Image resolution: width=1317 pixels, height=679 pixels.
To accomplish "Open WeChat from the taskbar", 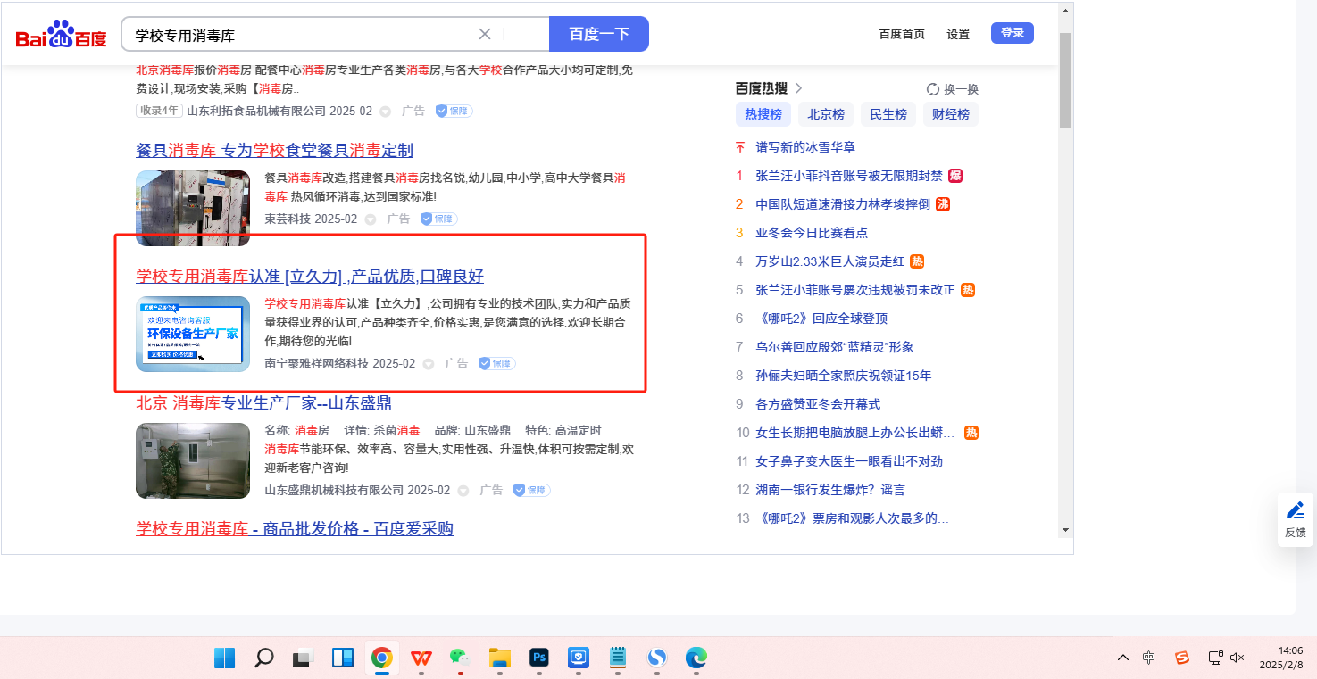I will coord(459,658).
